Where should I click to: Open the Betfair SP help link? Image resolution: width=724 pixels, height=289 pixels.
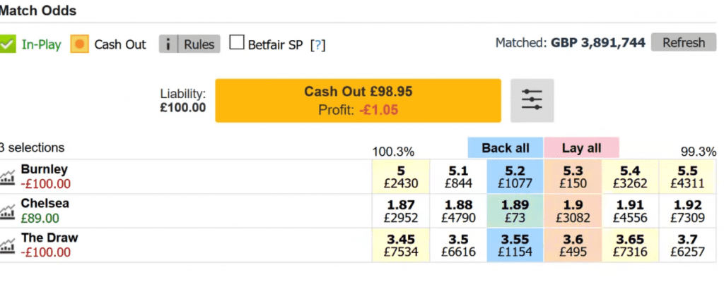(318, 44)
